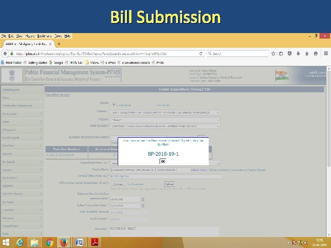
Task: Expand Sanctions sidebar menu
Action: [x=22, y=146]
